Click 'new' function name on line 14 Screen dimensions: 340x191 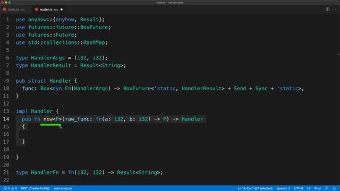(48, 119)
